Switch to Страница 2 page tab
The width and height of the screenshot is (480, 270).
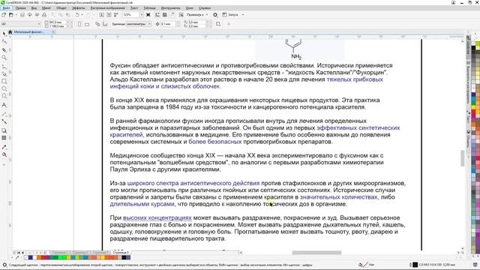click(x=80, y=253)
